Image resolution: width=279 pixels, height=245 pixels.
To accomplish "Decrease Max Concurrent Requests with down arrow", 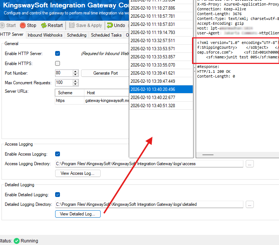I will pyautogui.click(x=75, y=84).
